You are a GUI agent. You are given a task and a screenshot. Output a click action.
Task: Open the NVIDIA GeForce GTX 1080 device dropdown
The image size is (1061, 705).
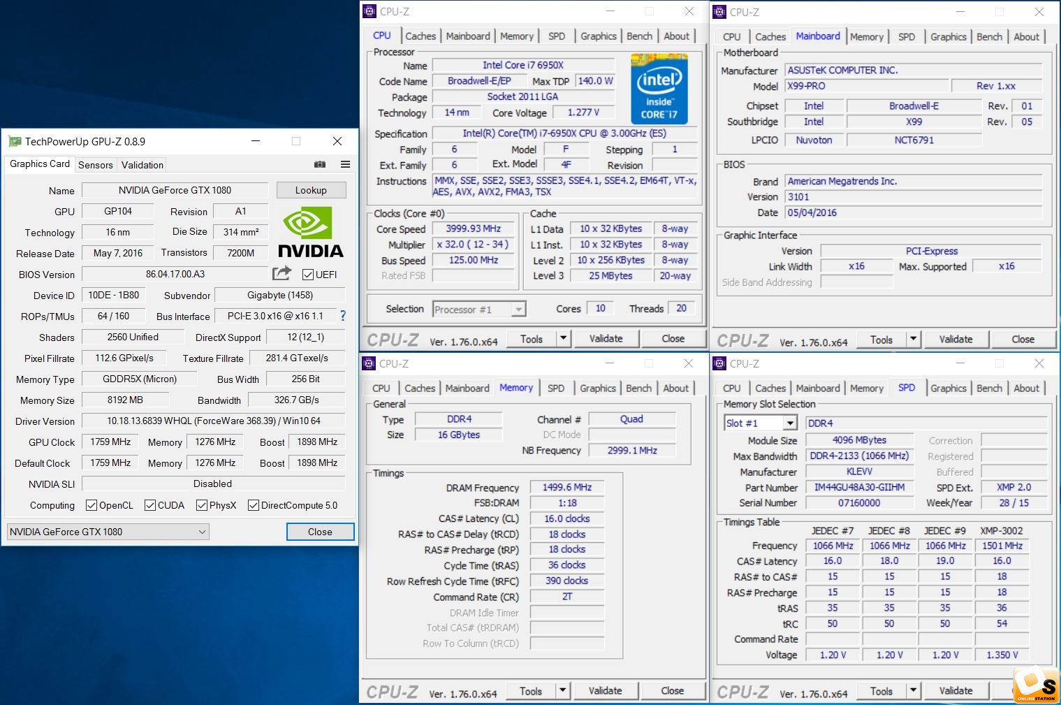tap(108, 532)
